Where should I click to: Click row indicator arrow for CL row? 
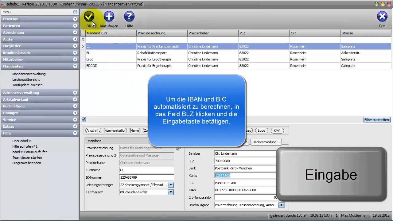click(83, 46)
